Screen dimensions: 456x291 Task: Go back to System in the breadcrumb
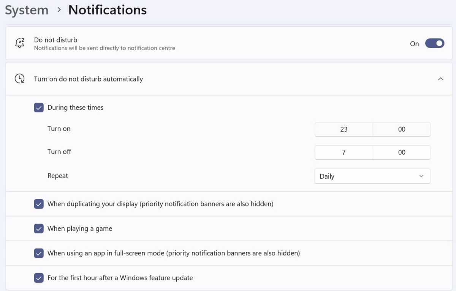27,10
